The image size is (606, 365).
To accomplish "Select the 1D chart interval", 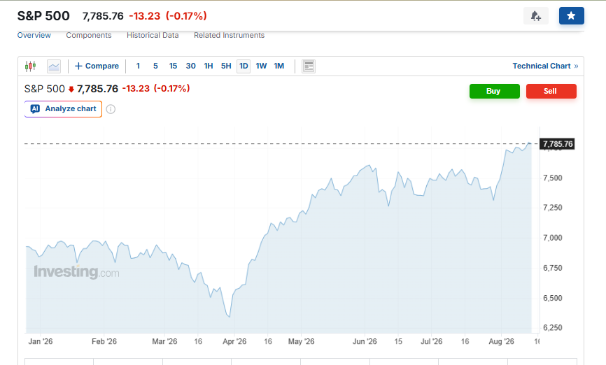I will pyautogui.click(x=244, y=66).
